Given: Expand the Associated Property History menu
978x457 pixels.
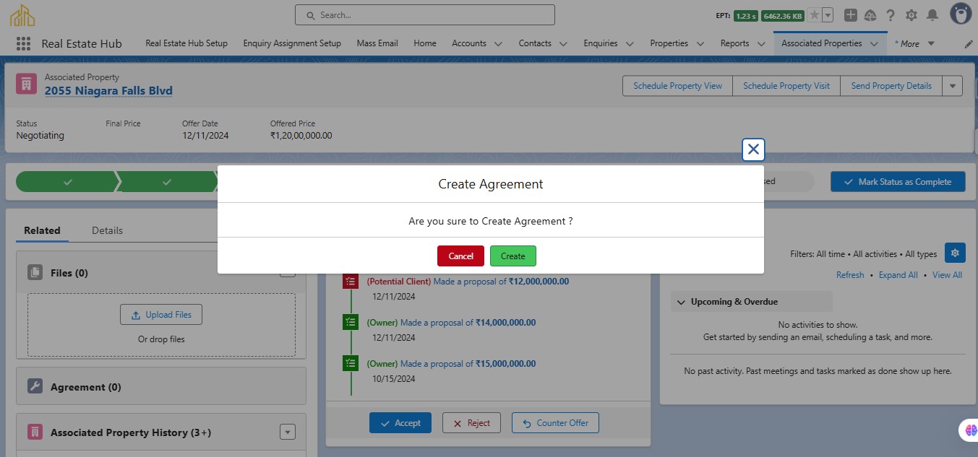Looking at the screenshot, I should point(288,432).
